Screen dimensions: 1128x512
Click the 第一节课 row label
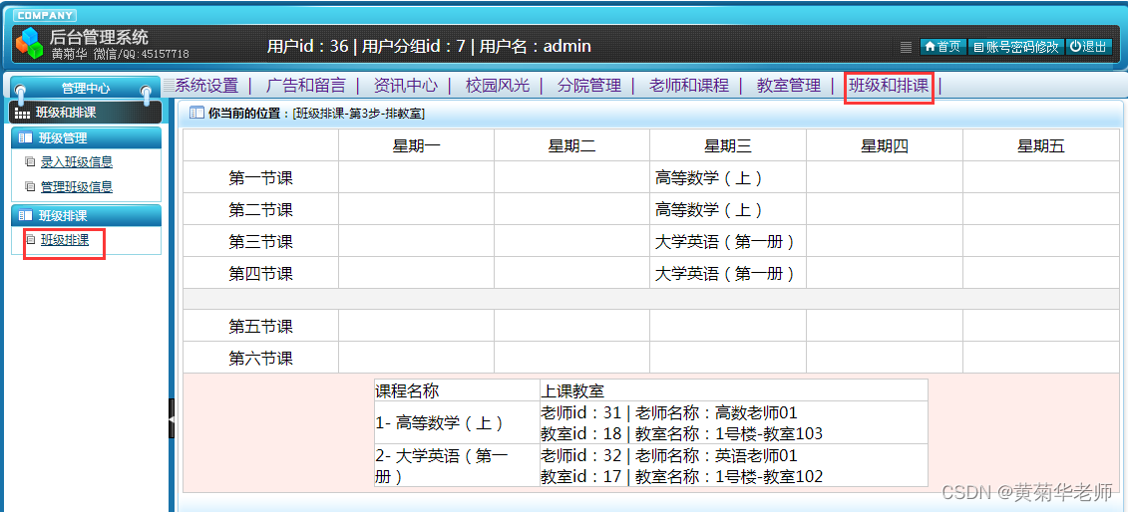click(260, 178)
